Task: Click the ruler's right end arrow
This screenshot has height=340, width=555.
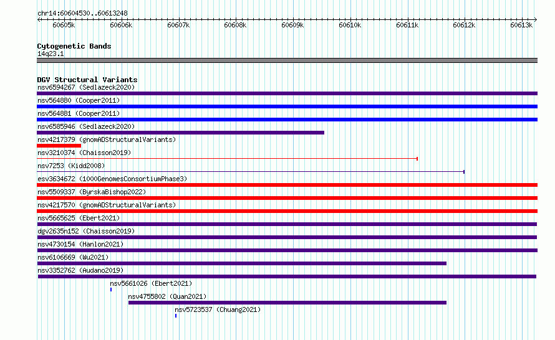Action: pyautogui.click(x=536, y=20)
